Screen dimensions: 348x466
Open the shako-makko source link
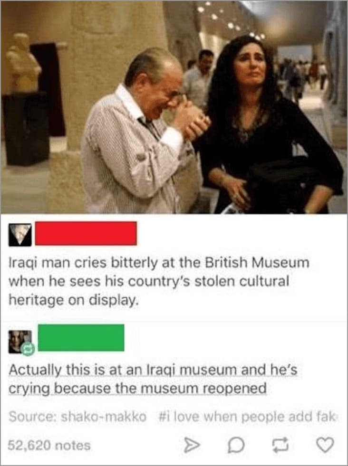pos(104,417)
